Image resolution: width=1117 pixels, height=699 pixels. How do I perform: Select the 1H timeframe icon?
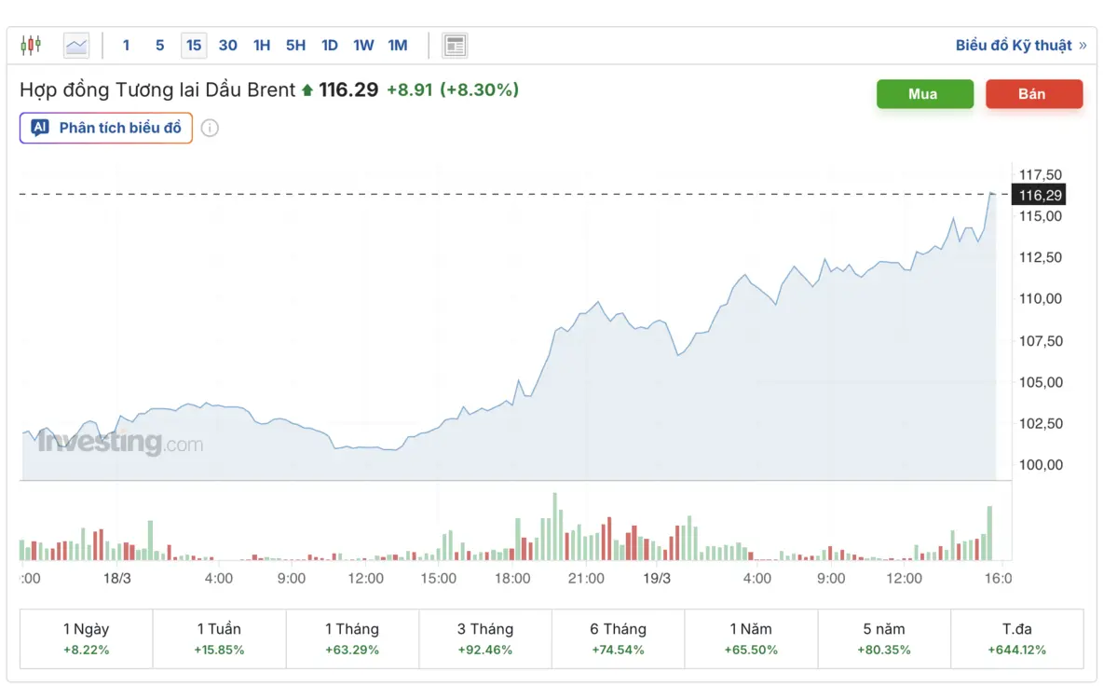click(261, 44)
